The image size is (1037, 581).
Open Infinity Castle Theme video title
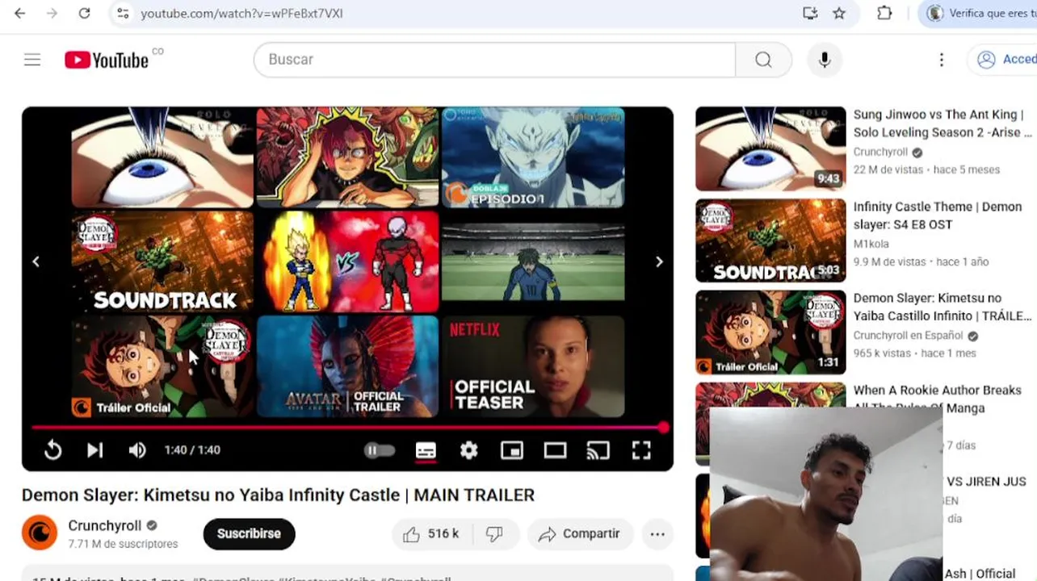[937, 215]
